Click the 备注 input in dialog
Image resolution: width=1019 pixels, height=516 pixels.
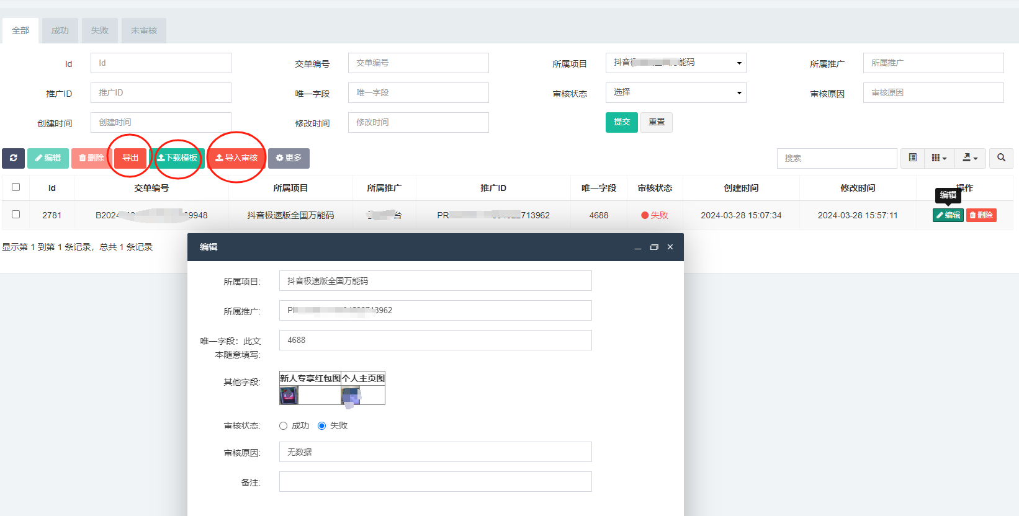[436, 482]
